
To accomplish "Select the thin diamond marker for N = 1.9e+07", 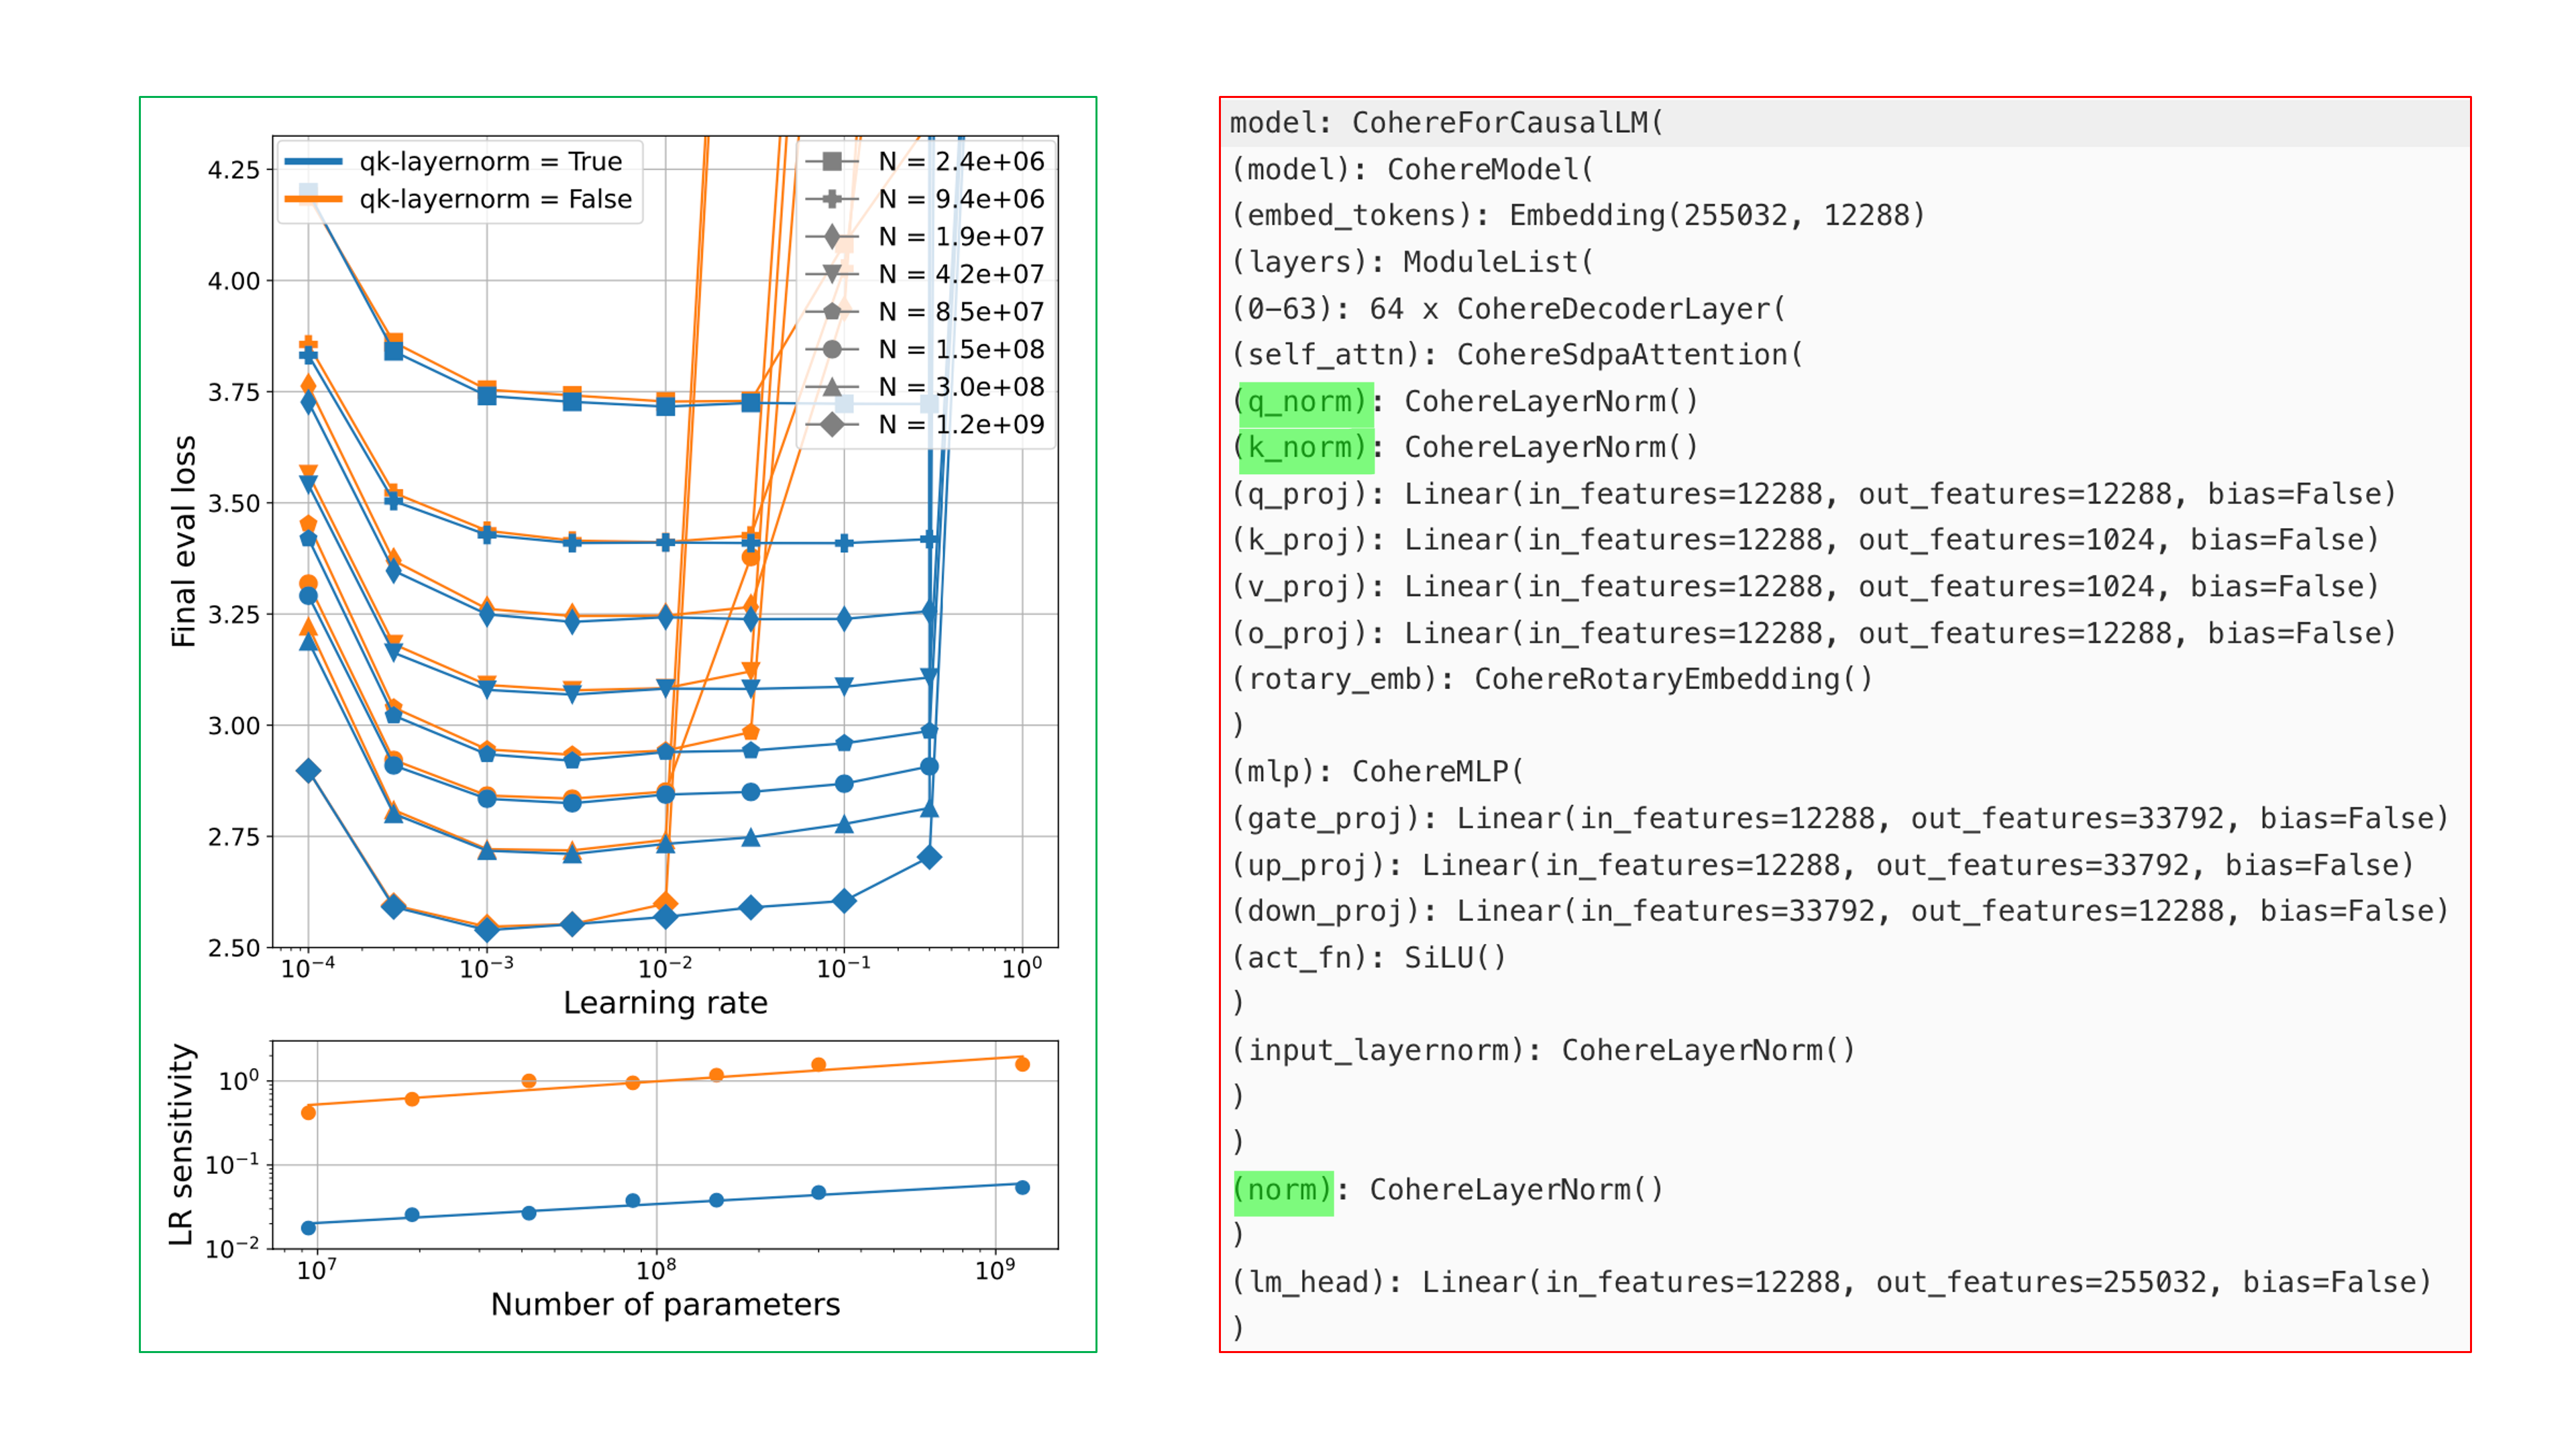I will click(x=832, y=236).
